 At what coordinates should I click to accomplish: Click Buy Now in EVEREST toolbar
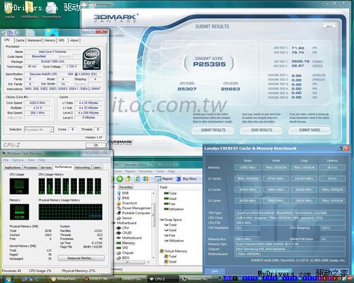pos(187,179)
